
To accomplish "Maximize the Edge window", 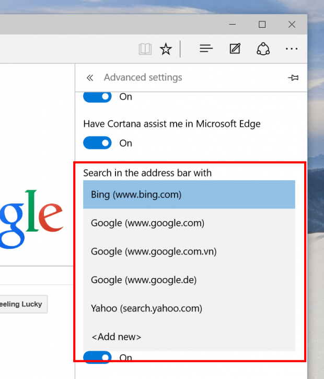I will (x=262, y=24).
